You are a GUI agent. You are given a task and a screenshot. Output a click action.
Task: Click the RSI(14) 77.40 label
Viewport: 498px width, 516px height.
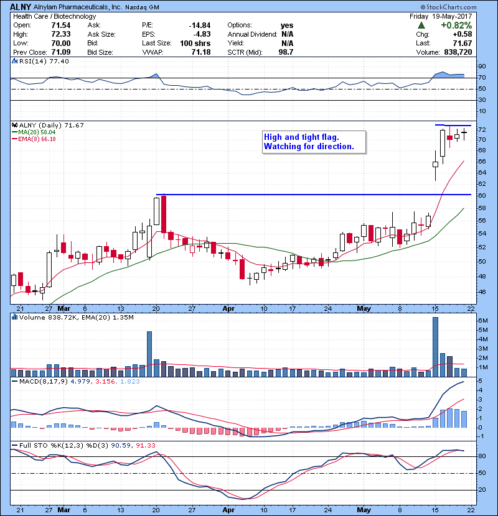[x=44, y=61]
